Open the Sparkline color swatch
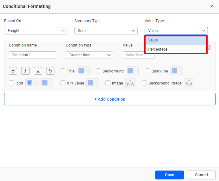 click(177, 71)
